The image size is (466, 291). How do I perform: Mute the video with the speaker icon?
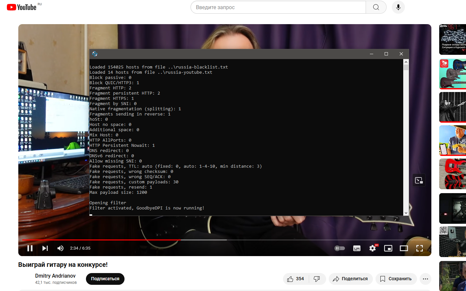point(60,248)
